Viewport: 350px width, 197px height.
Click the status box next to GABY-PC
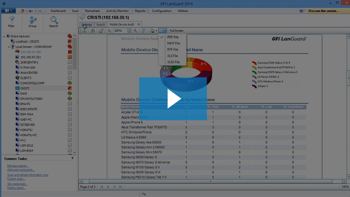70,120
